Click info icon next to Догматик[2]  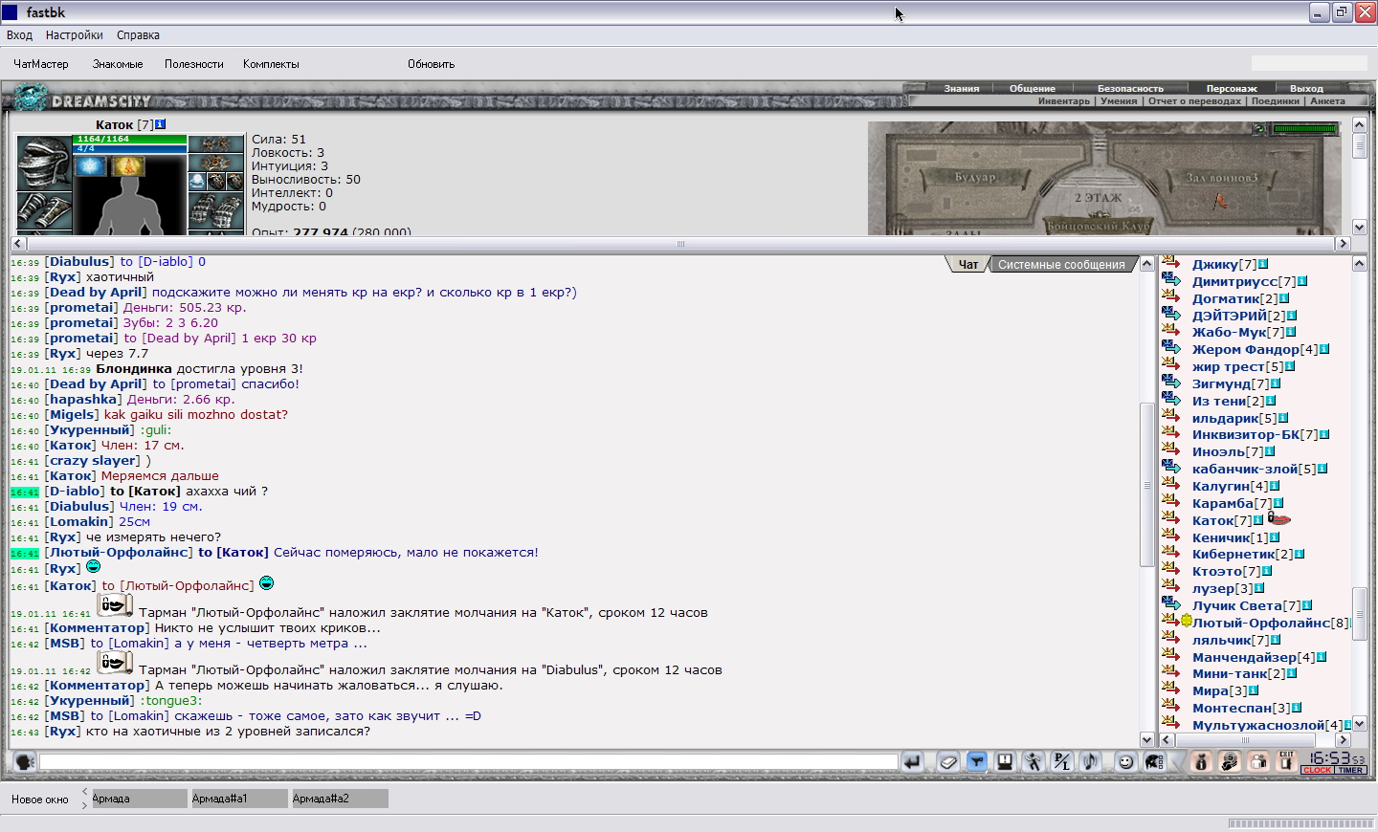tap(1284, 298)
